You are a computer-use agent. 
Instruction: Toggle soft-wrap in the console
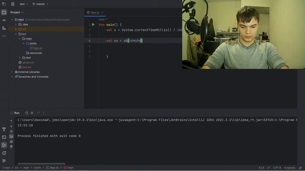pos(11,131)
